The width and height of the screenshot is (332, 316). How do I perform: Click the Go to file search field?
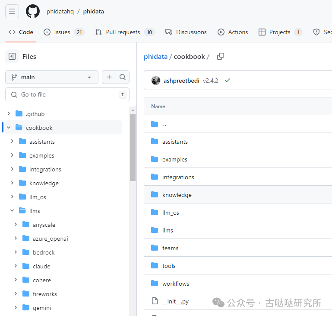[67, 94]
